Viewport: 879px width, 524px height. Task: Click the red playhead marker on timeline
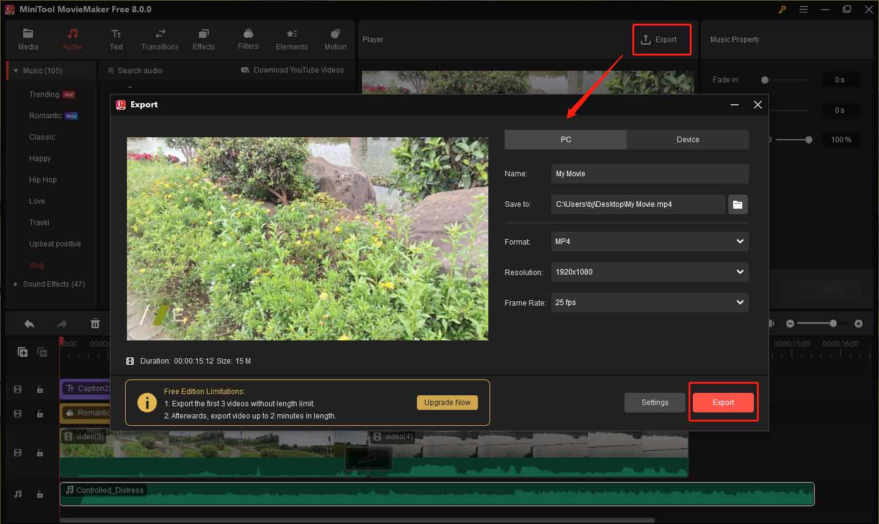61,341
